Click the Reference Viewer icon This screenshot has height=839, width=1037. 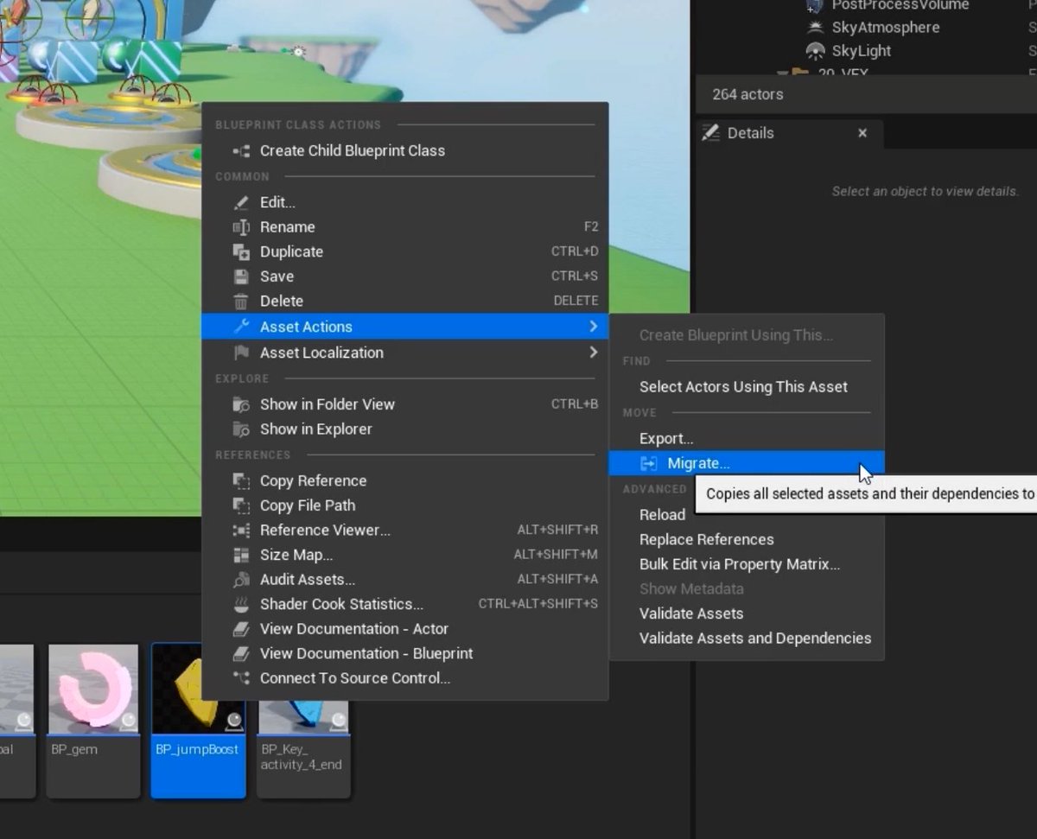(241, 531)
